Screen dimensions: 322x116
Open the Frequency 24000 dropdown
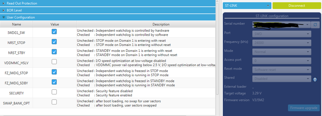(x=281, y=43)
